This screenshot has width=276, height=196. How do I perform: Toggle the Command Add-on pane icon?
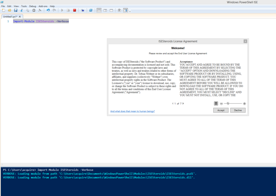126,10
